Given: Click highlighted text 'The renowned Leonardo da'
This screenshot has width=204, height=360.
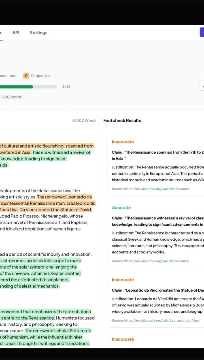Looking at the screenshot, I should pos(65,197).
